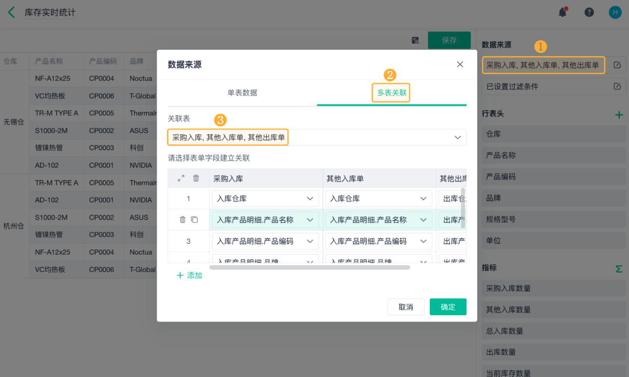Select 产品名称 row header field
Image resolution: width=629 pixels, height=377 pixels.
[x=554, y=155]
